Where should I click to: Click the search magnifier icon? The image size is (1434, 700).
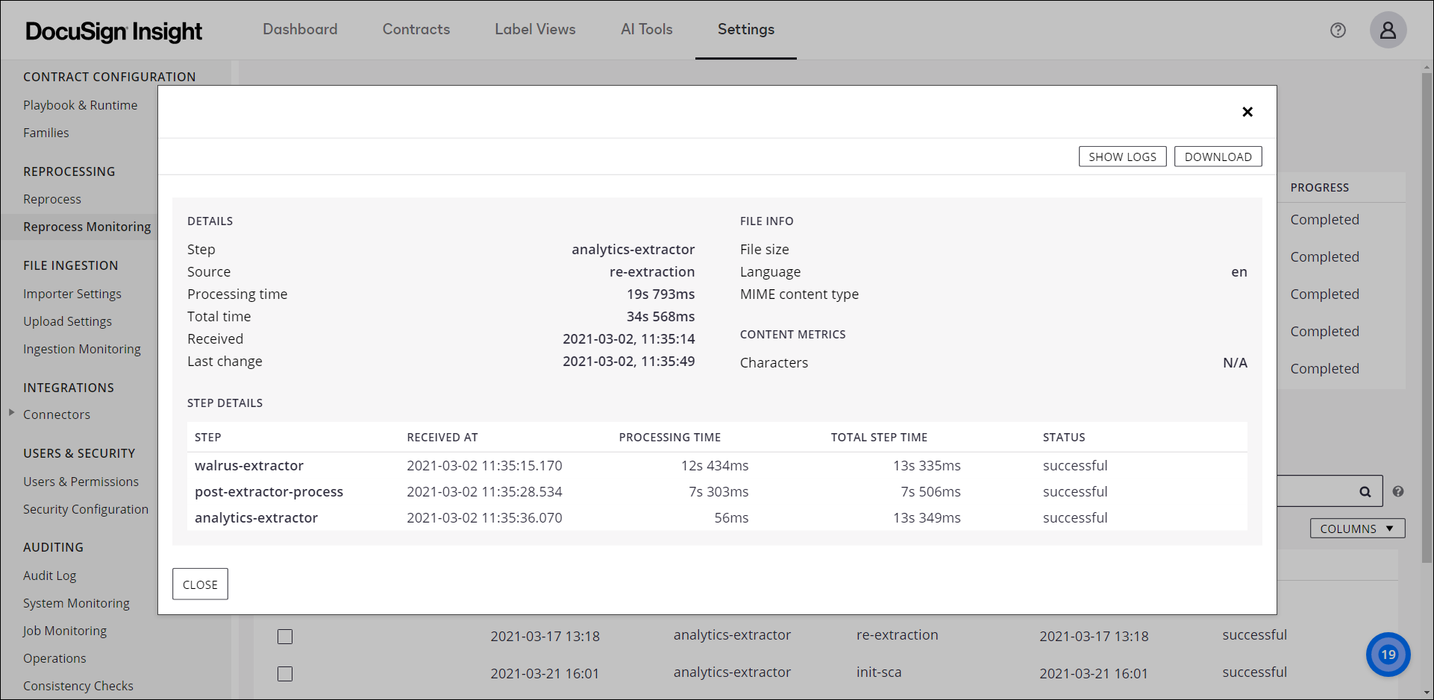coord(1365,491)
